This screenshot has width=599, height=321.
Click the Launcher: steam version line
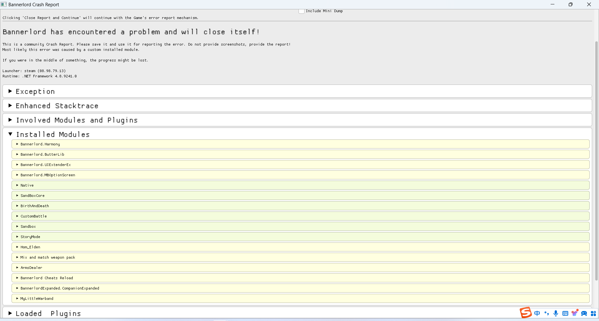(34, 71)
